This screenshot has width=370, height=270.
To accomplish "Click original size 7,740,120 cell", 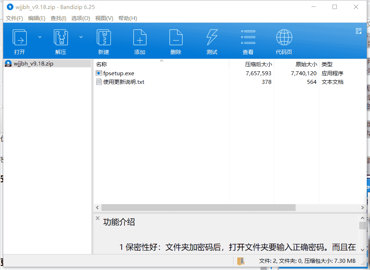I will [x=304, y=73].
